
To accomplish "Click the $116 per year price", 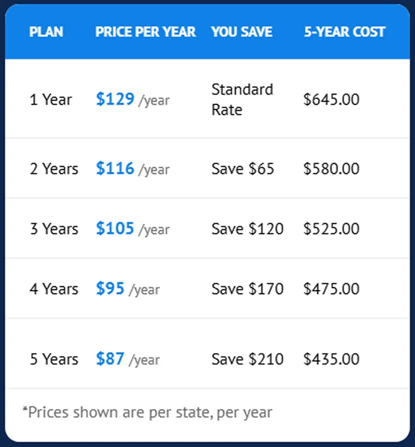I will (133, 169).
